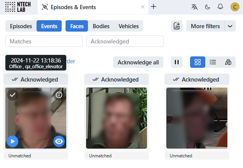Click the download report icon
243x168 pixels.
point(177,26)
